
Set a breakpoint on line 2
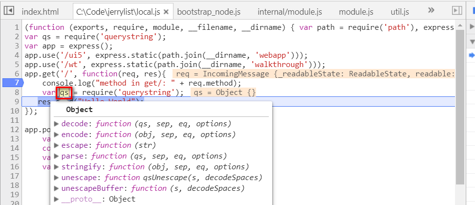point(16,37)
